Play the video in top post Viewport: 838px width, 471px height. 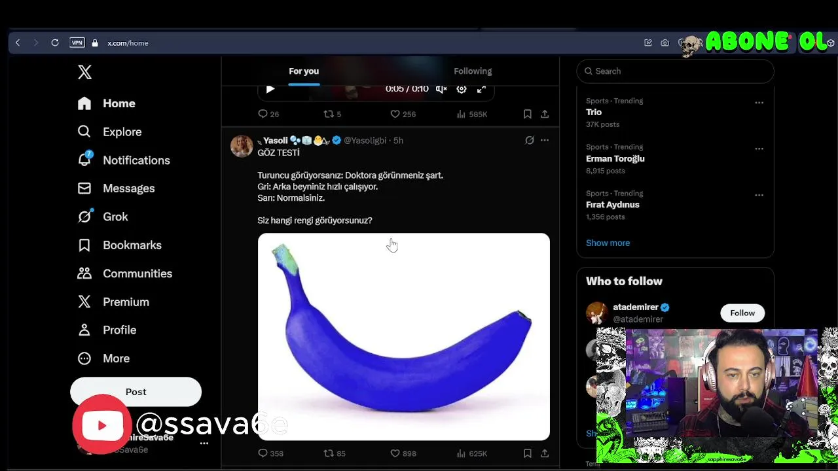tap(270, 89)
